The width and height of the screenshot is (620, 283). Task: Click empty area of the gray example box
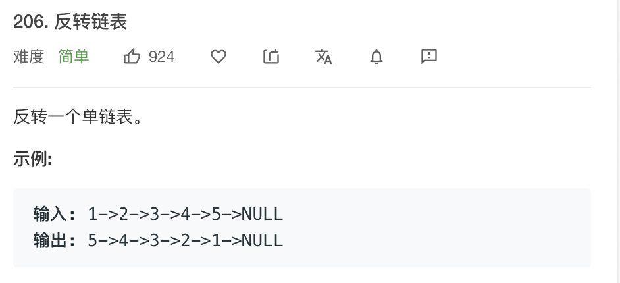[x=435, y=228]
